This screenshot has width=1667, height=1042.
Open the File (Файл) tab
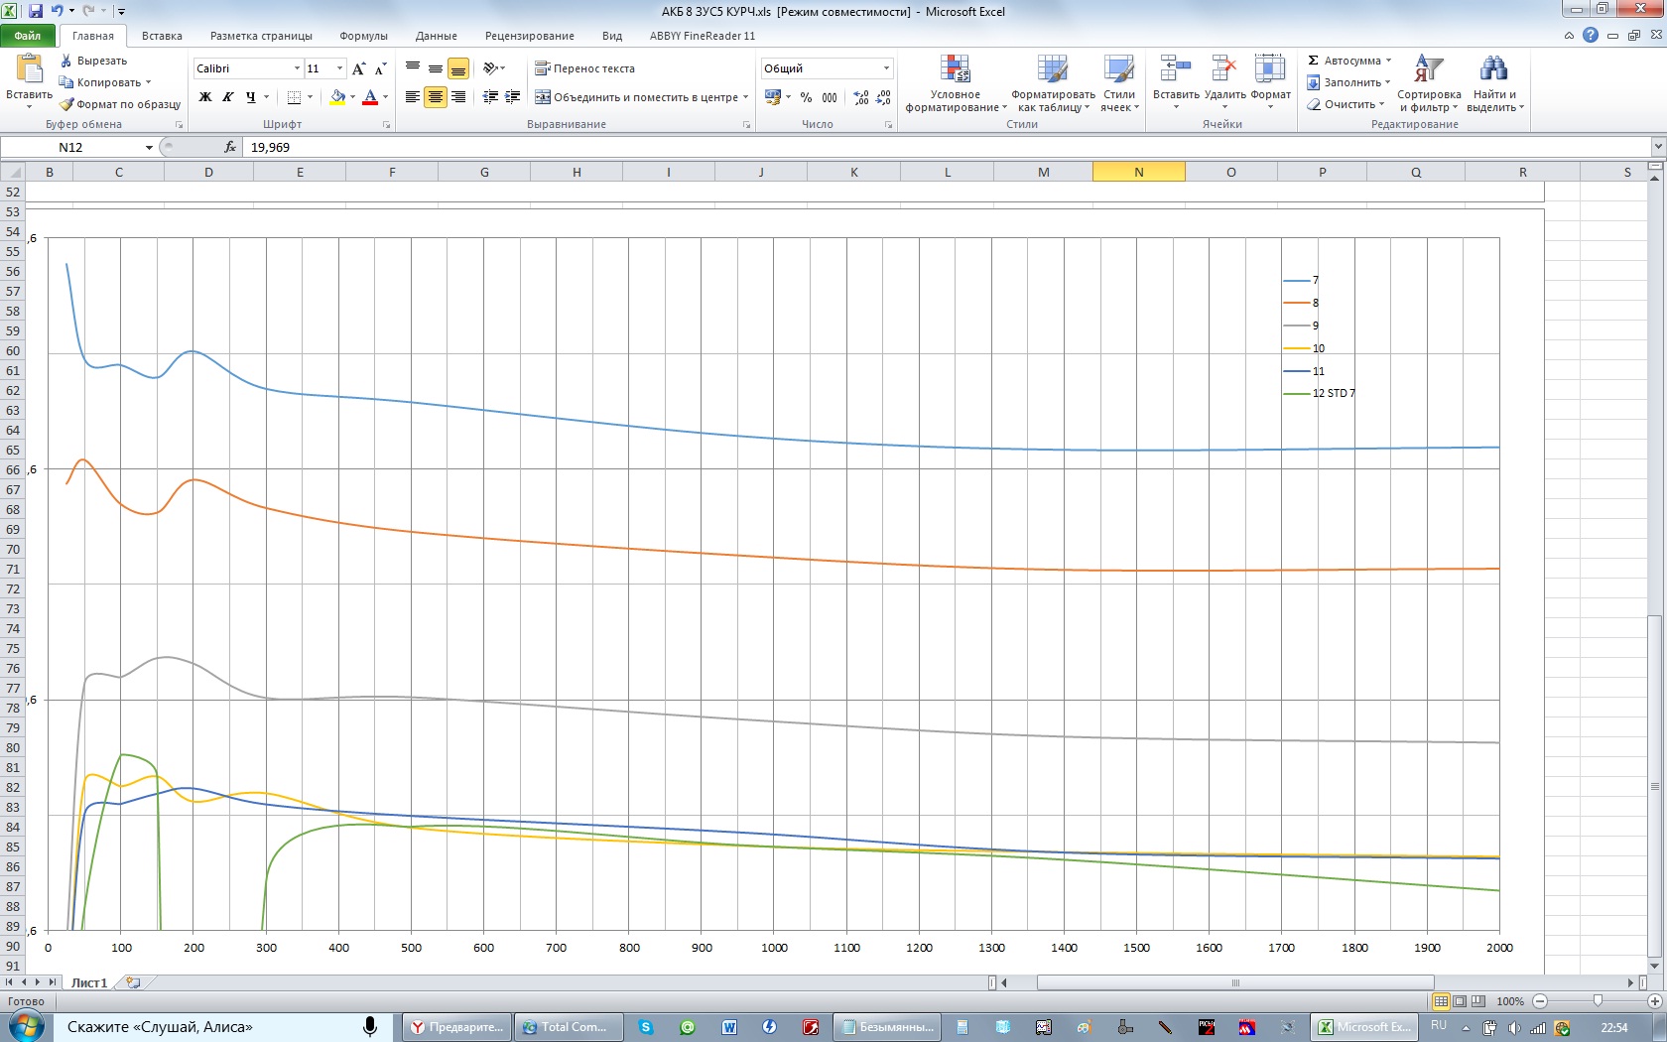point(28,36)
